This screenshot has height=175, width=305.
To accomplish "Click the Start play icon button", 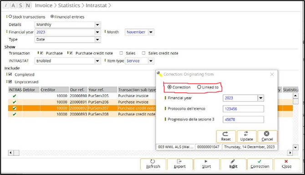I will pos(206,164).
